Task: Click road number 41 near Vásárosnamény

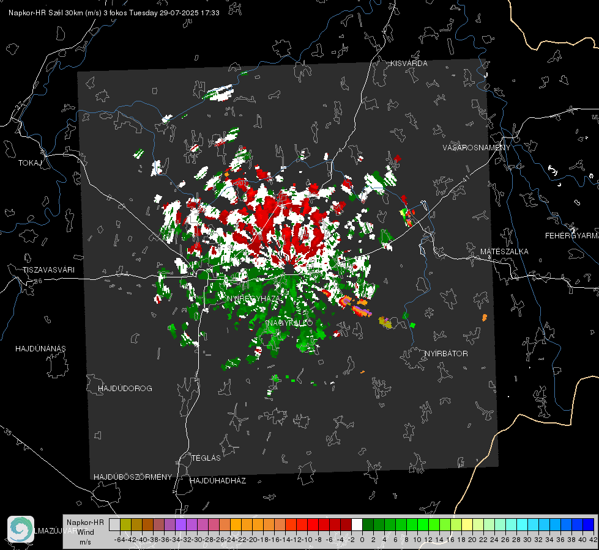Action: [x=466, y=178]
